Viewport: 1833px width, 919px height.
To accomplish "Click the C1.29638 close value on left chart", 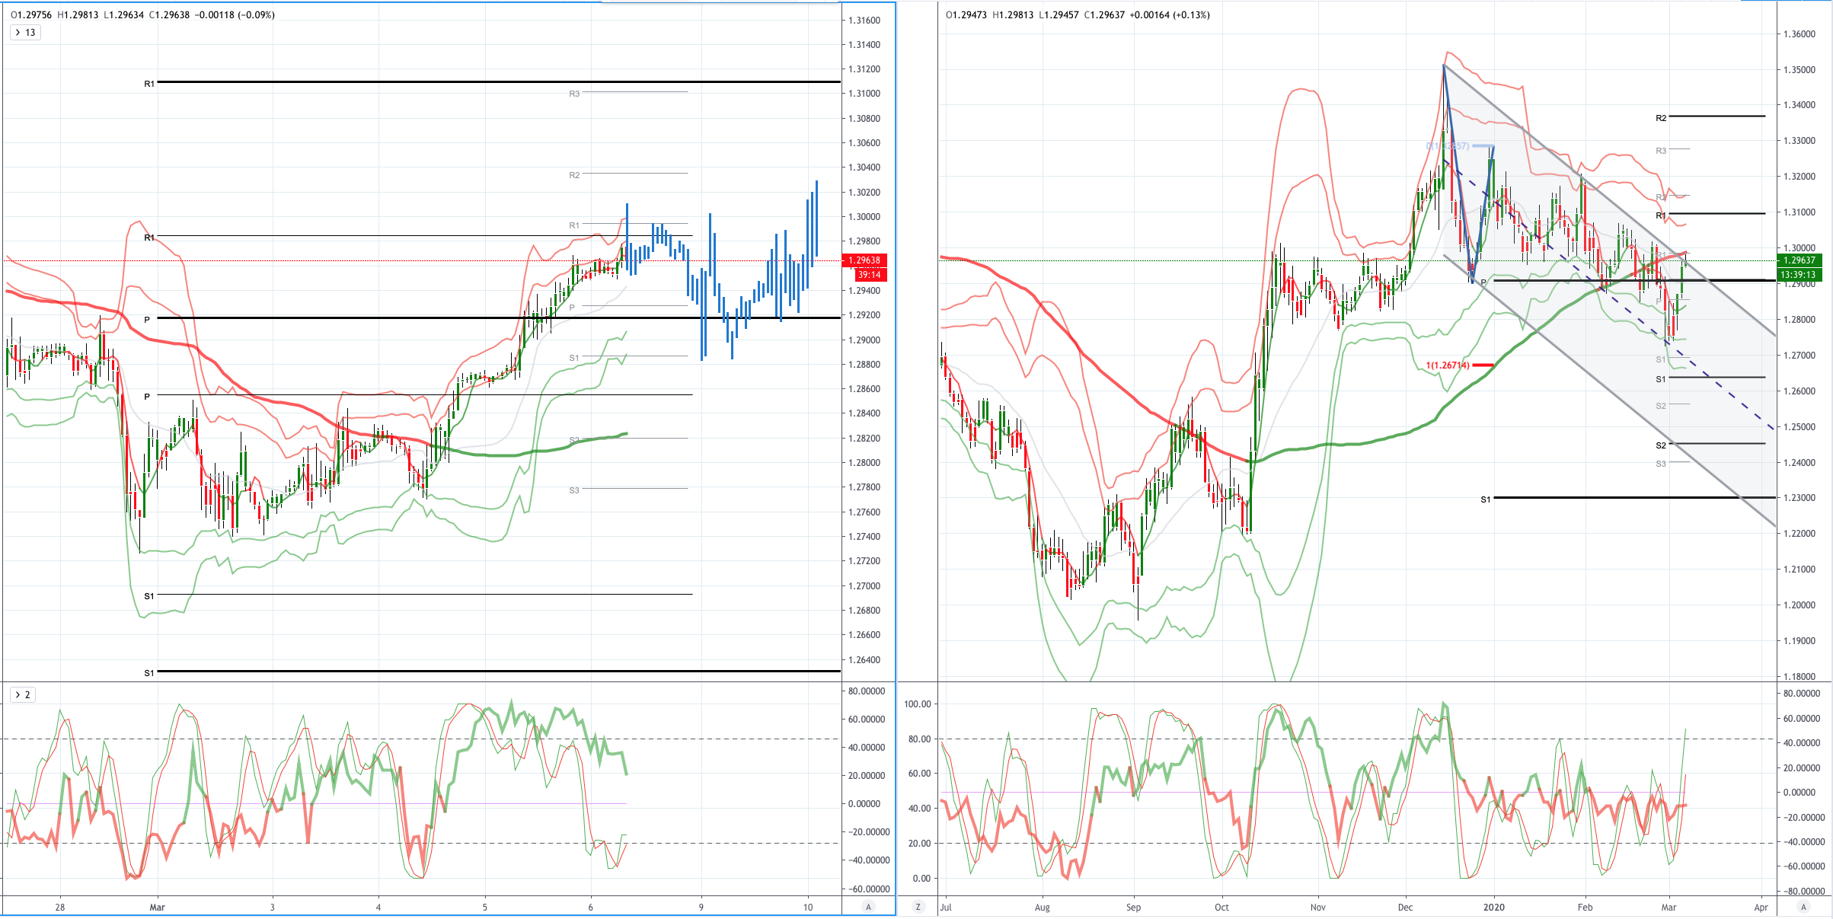I will (169, 14).
